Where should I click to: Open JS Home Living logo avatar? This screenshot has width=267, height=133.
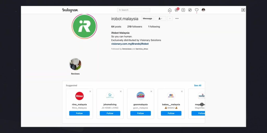[110, 96]
